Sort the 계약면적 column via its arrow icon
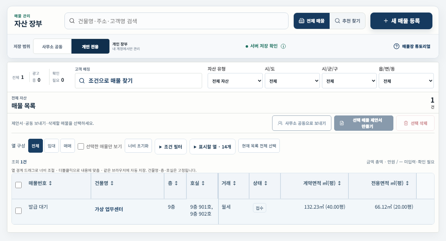The height and width of the screenshot is (241, 446). (x=339, y=183)
